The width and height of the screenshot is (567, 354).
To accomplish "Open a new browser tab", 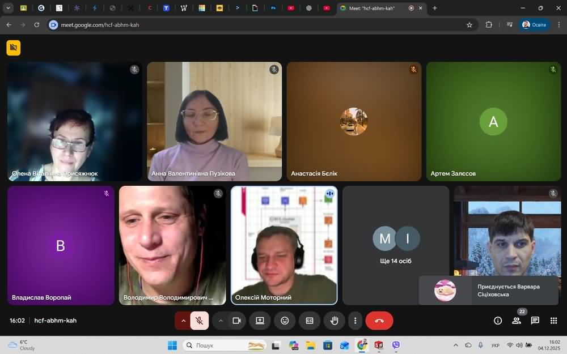I will [435, 8].
